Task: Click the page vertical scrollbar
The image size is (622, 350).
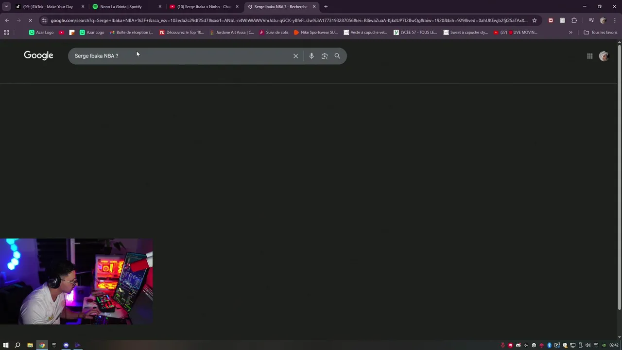Action: [x=619, y=177]
